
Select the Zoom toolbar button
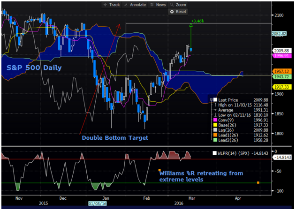(178, 5)
